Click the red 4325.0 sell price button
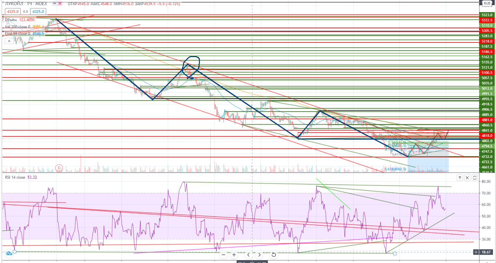 pyautogui.click(x=12, y=12)
